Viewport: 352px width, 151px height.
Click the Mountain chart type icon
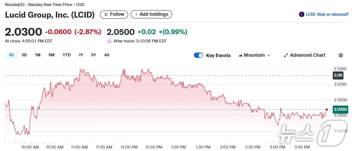click(240, 55)
